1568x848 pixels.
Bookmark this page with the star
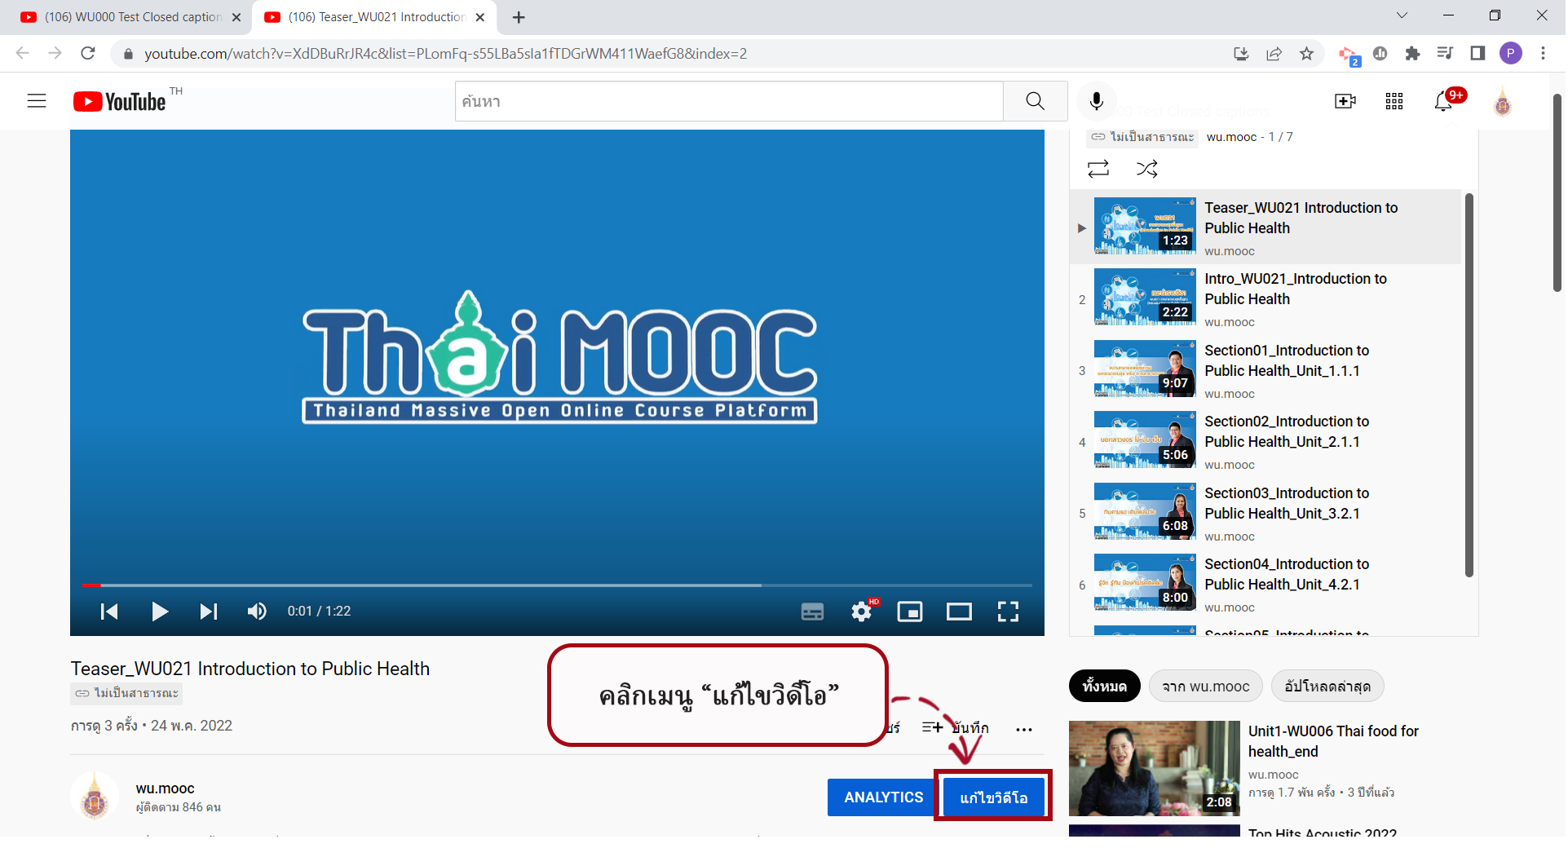pyautogui.click(x=1306, y=54)
